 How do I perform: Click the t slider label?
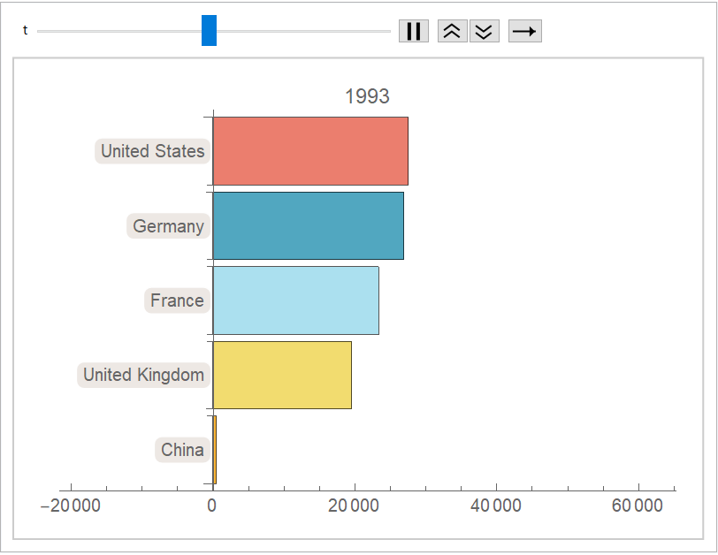point(25,31)
